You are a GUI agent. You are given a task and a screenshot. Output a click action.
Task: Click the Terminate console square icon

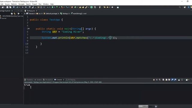[154, 80]
